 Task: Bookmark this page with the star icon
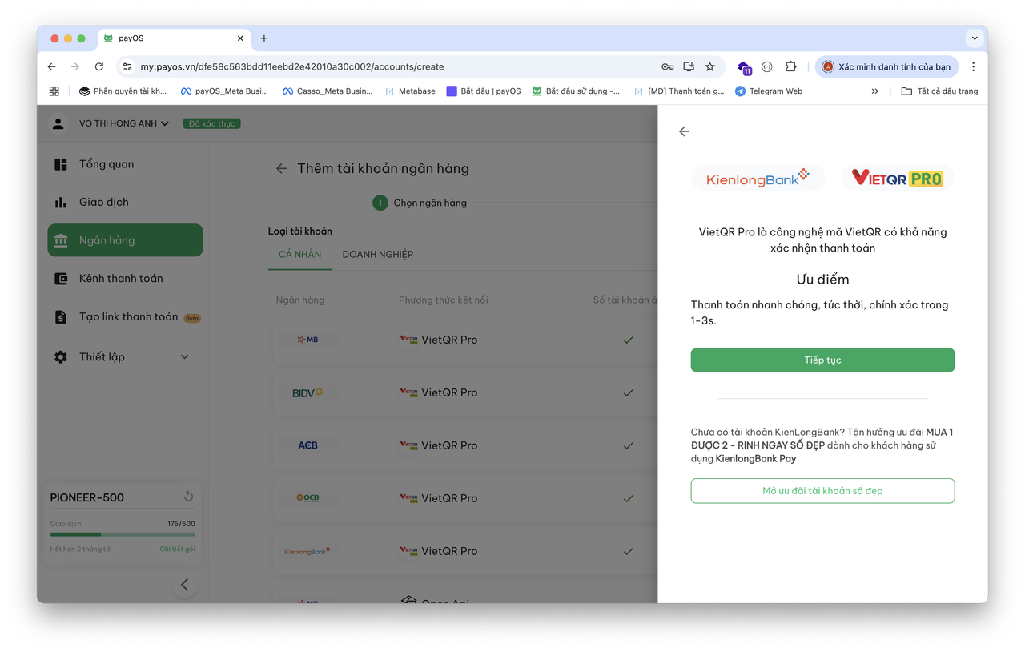click(709, 66)
